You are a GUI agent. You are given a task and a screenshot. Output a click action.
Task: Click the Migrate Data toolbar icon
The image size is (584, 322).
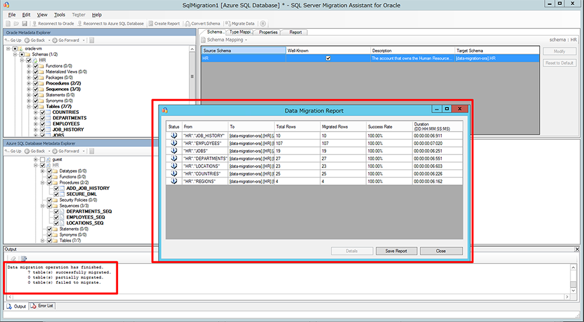point(228,24)
